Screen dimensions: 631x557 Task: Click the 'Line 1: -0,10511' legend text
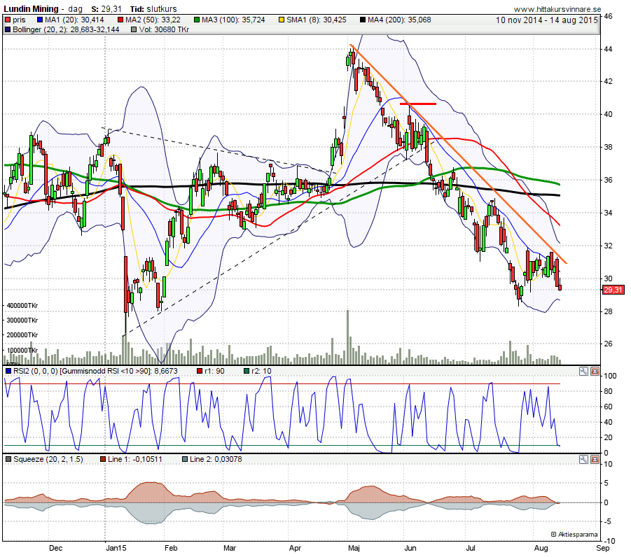coord(135,459)
